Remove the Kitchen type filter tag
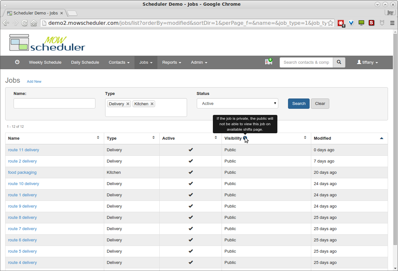Screen dimensions: 398x271 point(152,104)
